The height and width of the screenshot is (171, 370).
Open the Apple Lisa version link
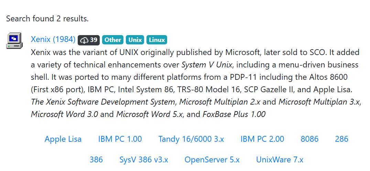63,139
